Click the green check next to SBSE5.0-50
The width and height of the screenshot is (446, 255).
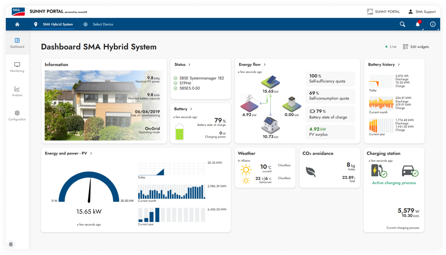[x=175, y=88]
